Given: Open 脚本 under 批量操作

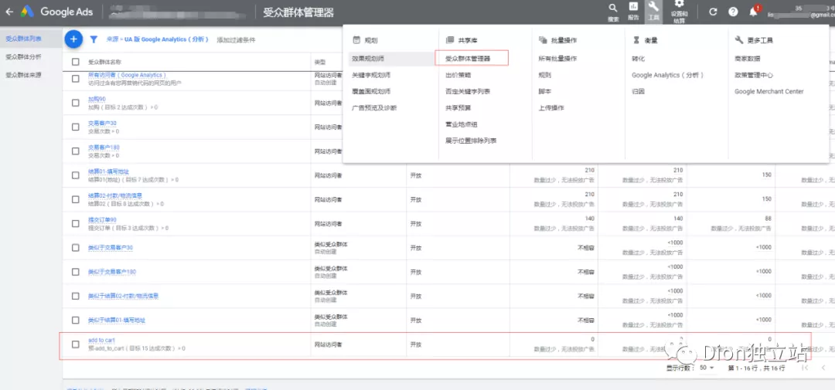Looking at the screenshot, I should tap(545, 91).
